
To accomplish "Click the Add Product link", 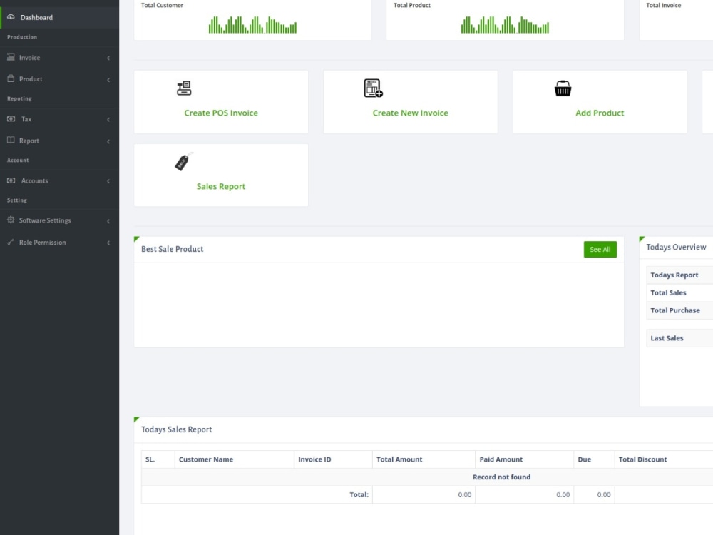I will [x=600, y=113].
